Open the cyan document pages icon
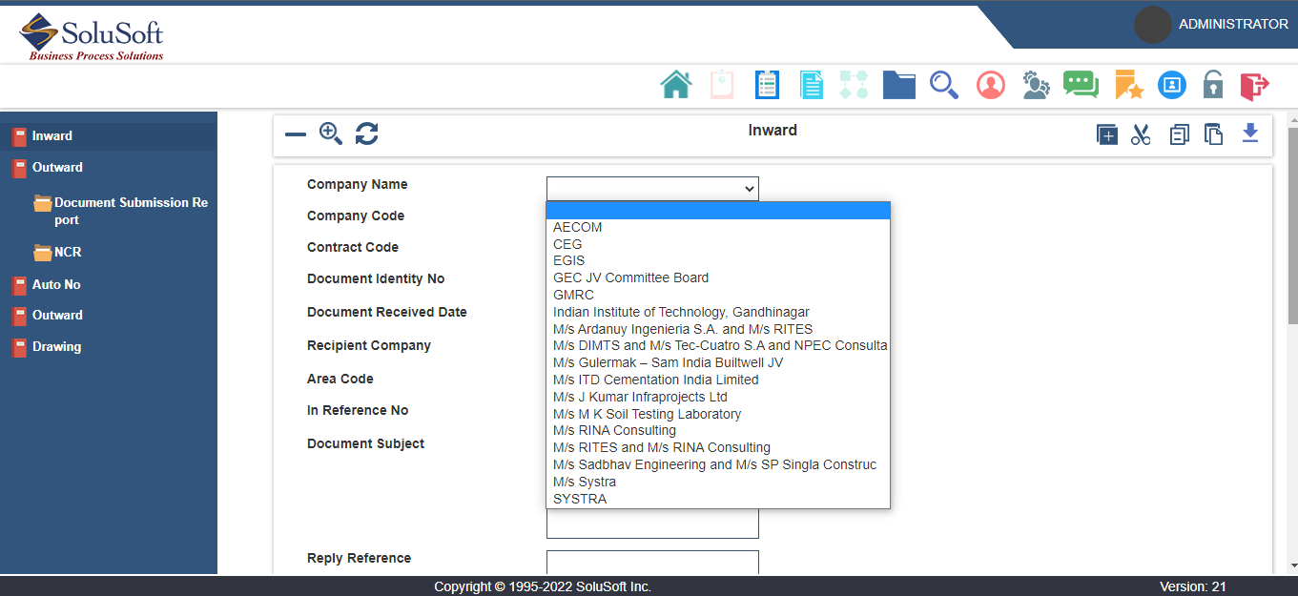 [811, 85]
